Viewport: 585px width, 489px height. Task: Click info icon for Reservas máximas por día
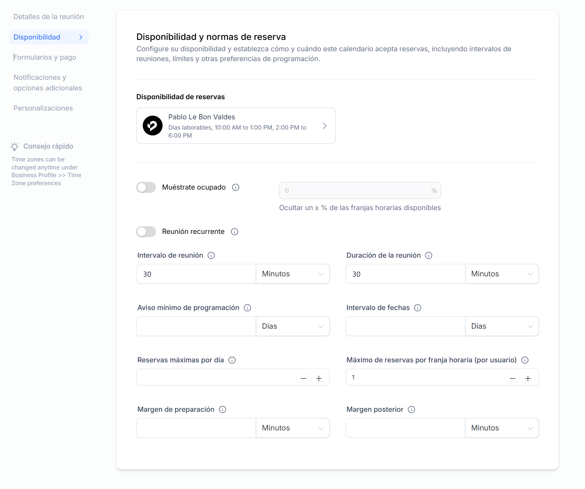tap(232, 360)
